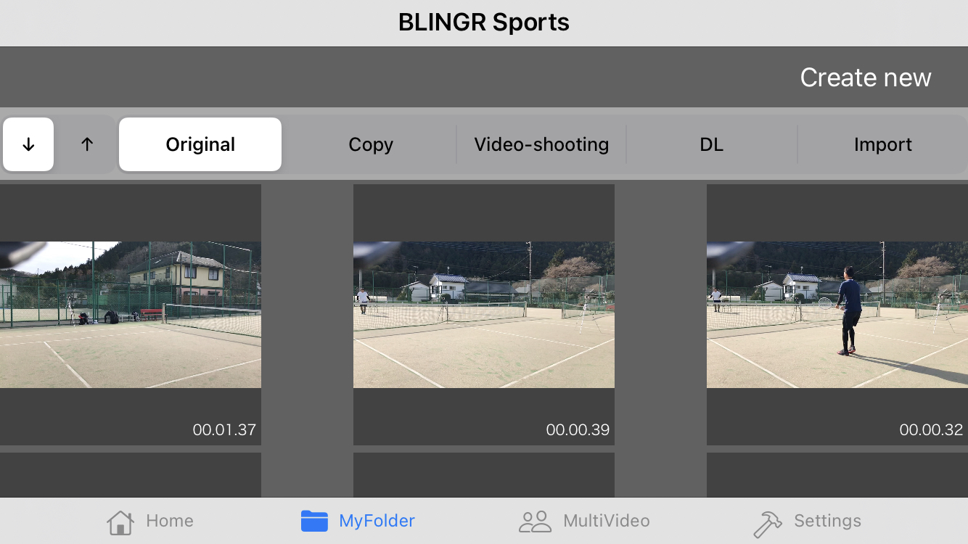Open the 00.01.37 tennis court video

tap(131, 315)
